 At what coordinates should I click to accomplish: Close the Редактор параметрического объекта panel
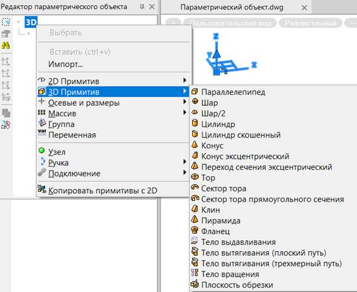coord(152,7)
